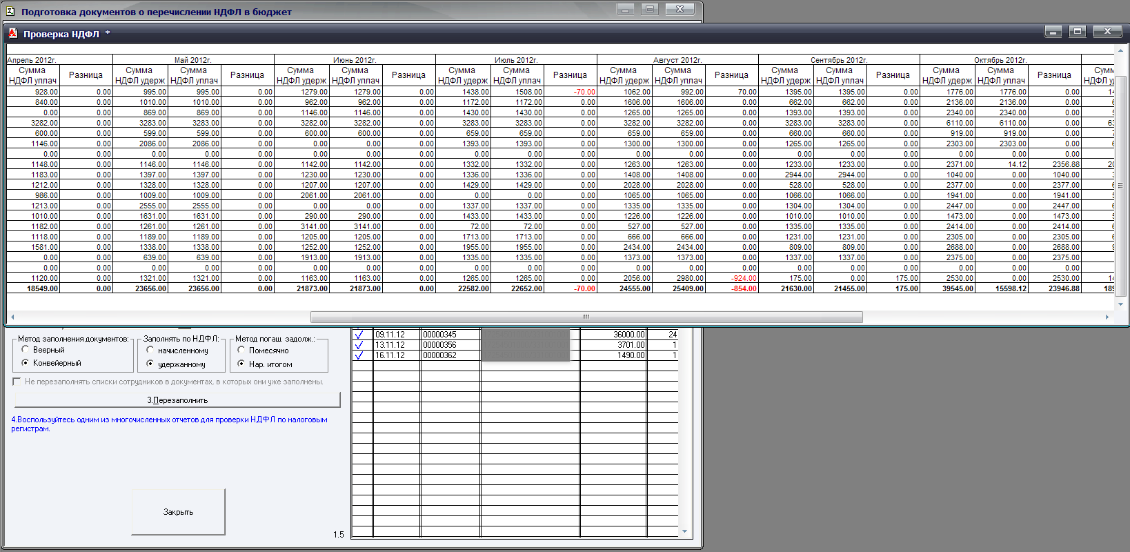Select document number 00000362 cell

point(450,355)
